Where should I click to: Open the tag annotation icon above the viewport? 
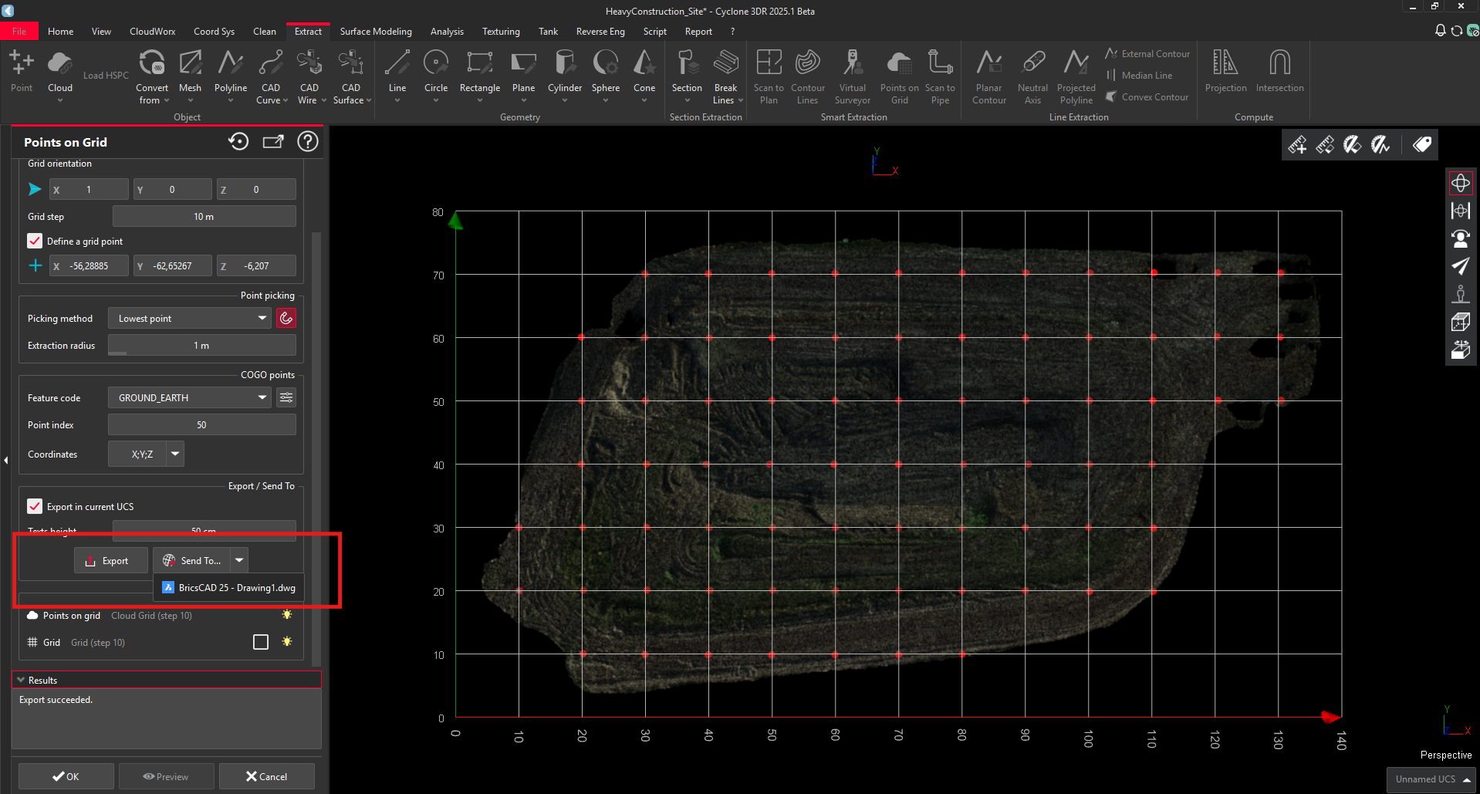pyautogui.click(x=1421, y=144)
